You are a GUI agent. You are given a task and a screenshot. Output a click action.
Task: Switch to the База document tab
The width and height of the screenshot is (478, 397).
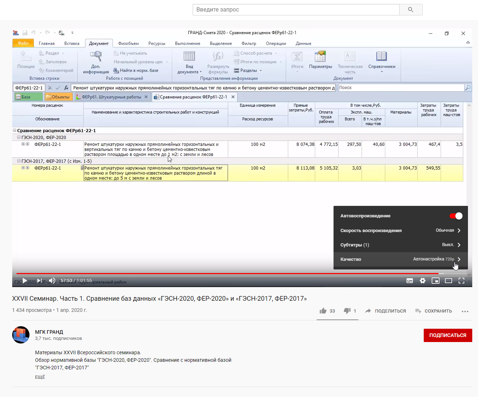click(x=28, y=97)
